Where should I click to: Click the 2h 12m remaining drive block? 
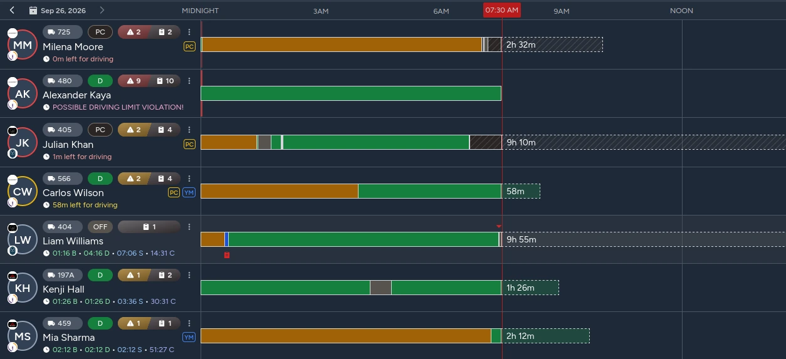tap(546, 336)
